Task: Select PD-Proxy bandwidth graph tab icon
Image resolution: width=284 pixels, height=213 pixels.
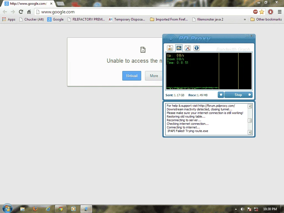Action: [179, 48]
